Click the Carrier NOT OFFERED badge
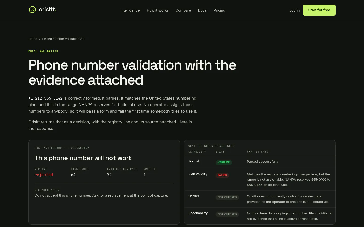 227,197
